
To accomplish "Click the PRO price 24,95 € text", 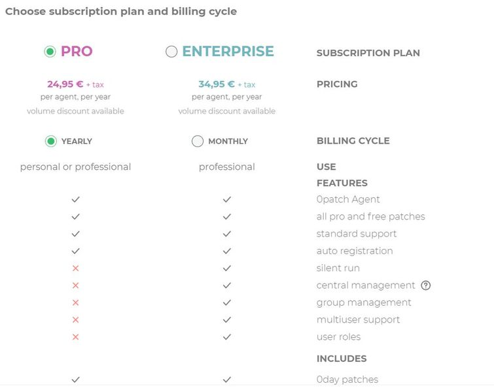I will point(65,84).
